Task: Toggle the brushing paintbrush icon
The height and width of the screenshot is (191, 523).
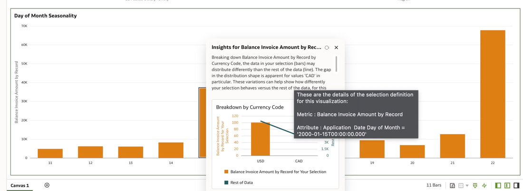Action: (x=475, y=185)
